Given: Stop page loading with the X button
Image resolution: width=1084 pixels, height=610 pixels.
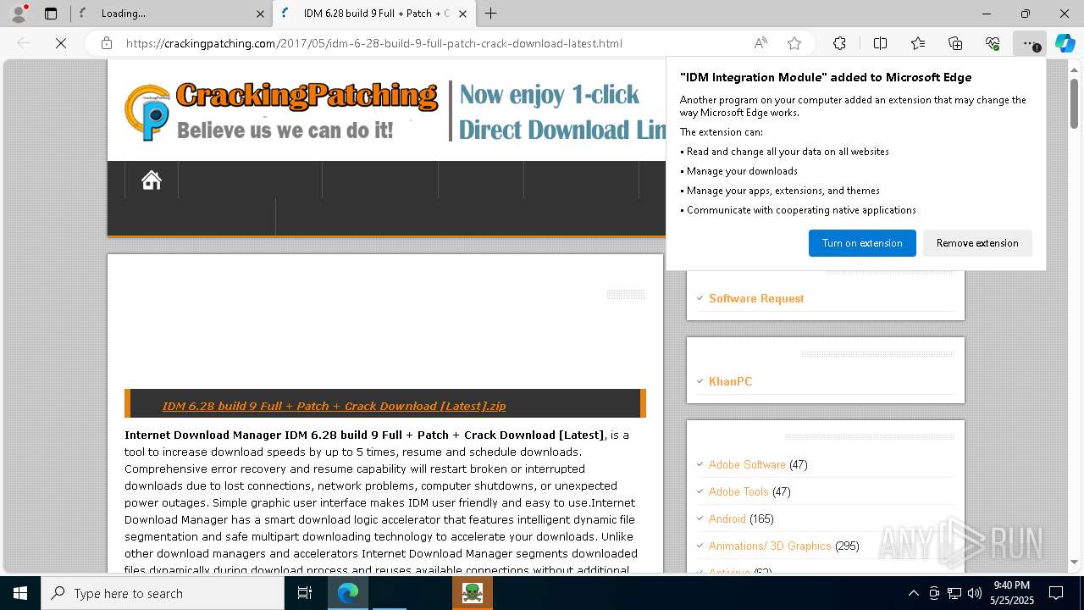Looking at the screenshot, I should [61, 43].
